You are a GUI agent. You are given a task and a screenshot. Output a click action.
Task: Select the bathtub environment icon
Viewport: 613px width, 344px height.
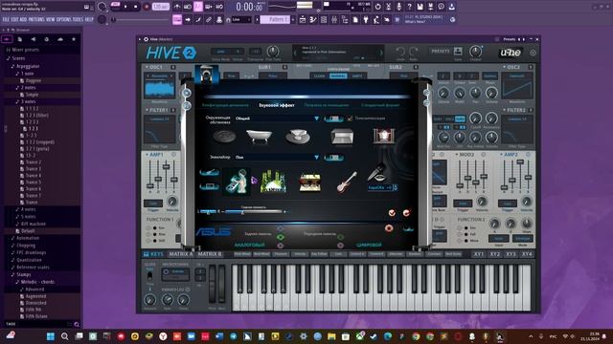point(259,137)
